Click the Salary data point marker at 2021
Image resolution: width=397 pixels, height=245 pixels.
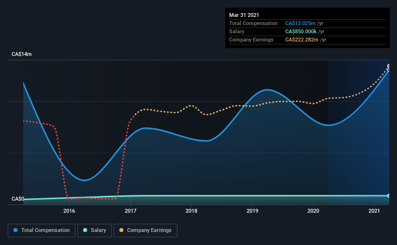[x=389, y=195]
